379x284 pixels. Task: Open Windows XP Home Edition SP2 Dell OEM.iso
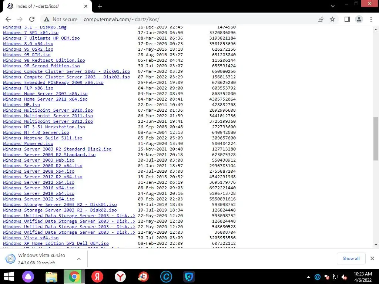pos(56,244)
